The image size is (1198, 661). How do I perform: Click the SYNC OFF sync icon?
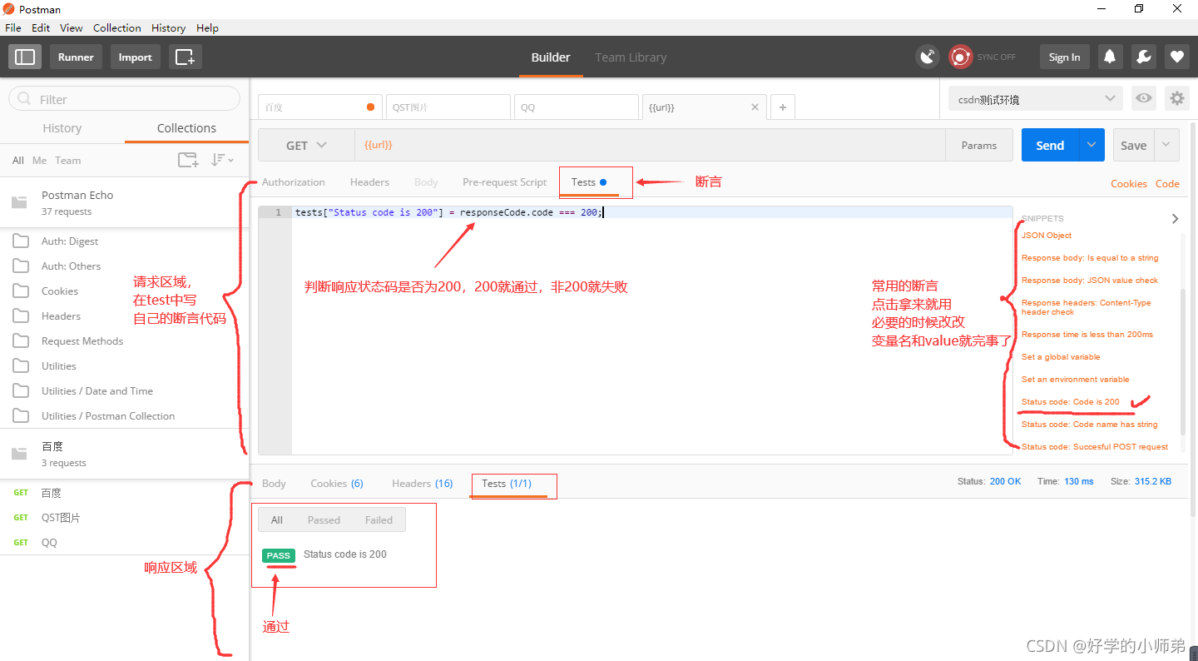962,57
